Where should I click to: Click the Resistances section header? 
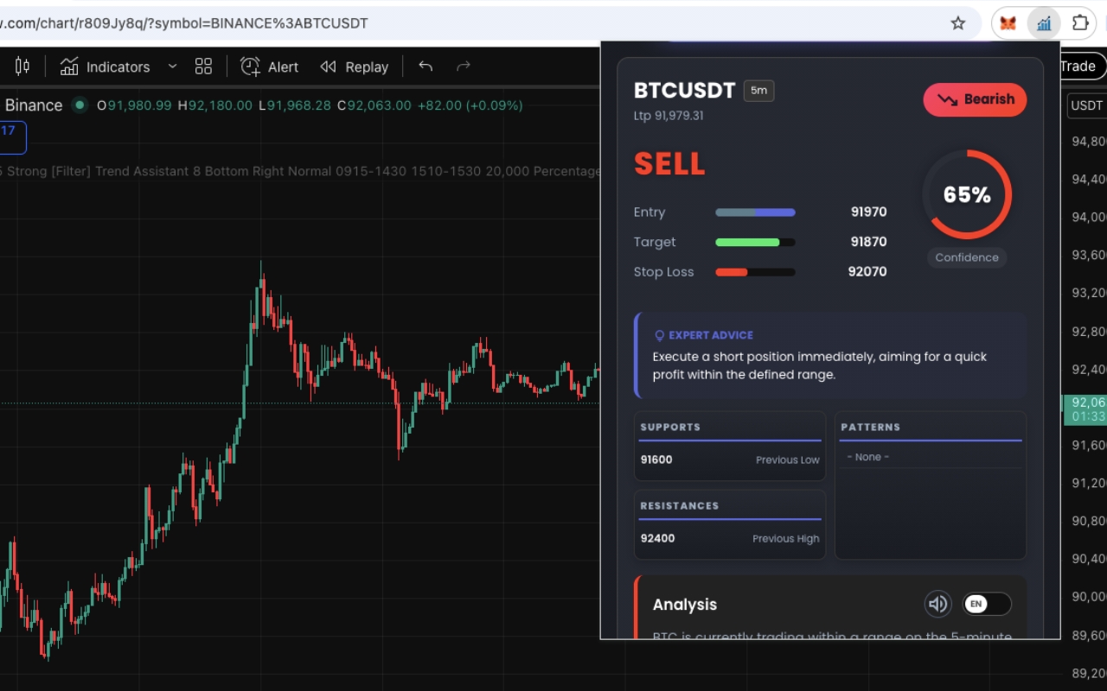(679, 505)
